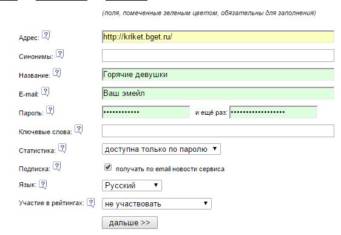Open help icon next to Пароль

(50, 111)
